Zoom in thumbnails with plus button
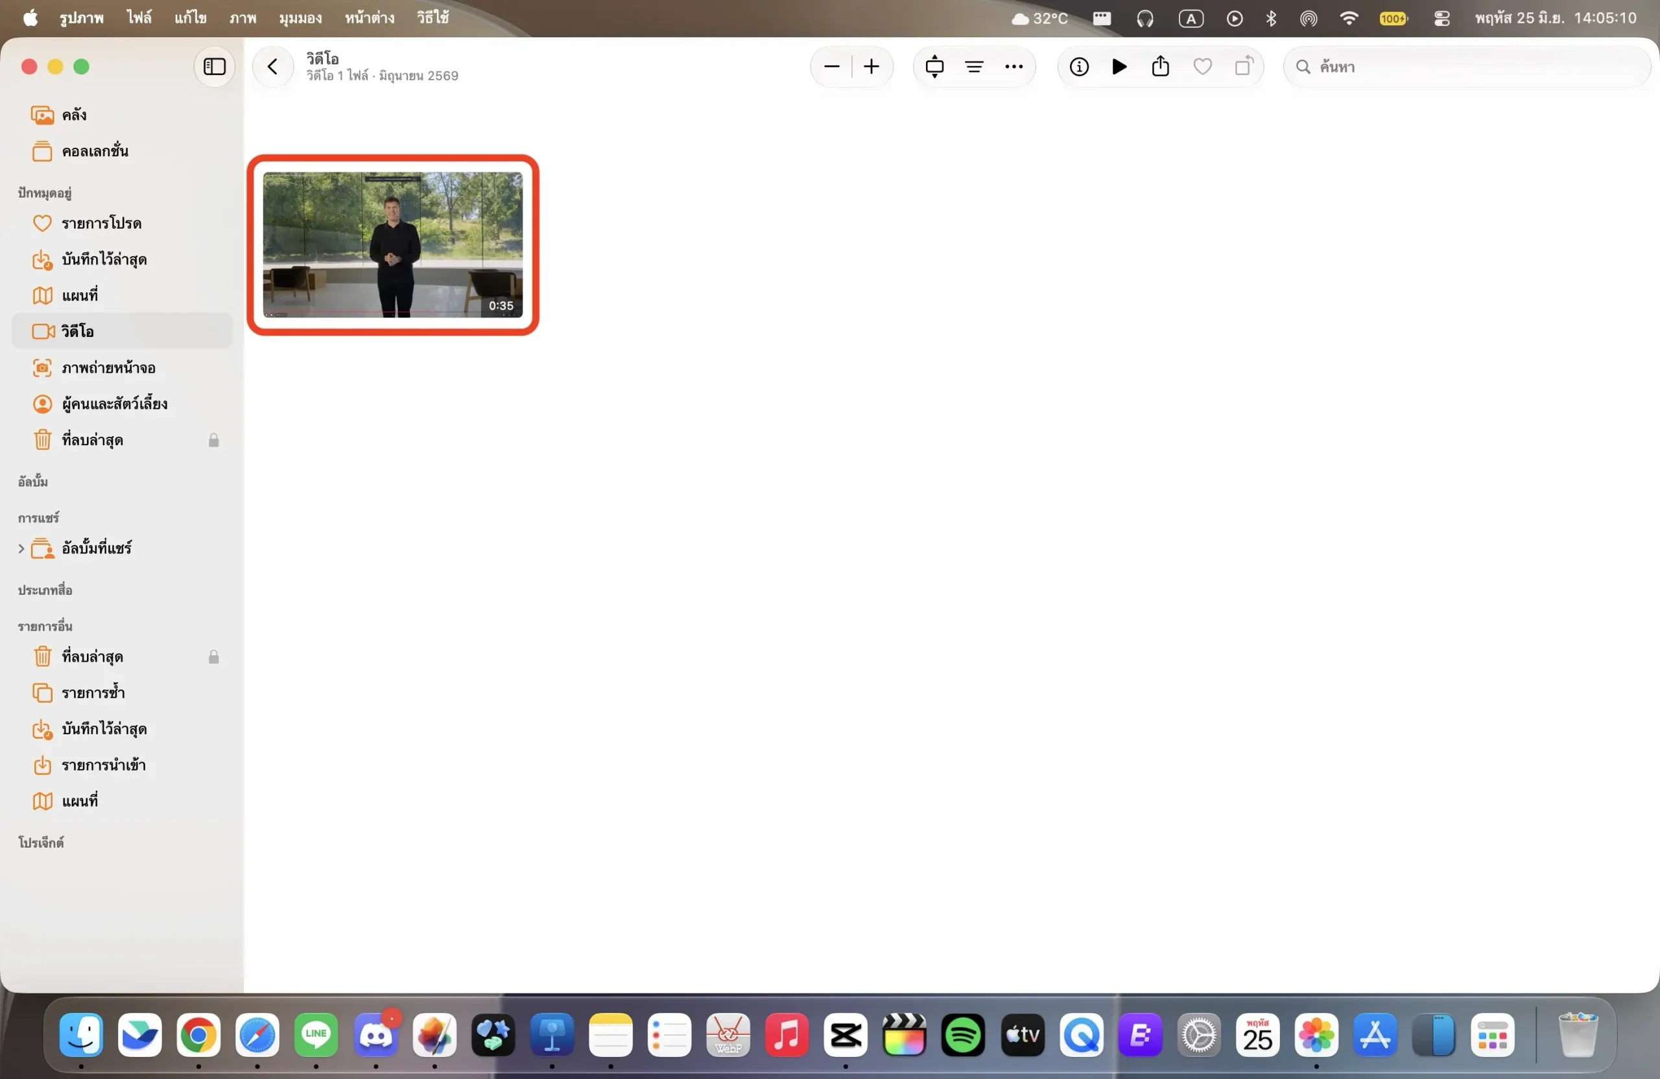Screen dimensions: 1660x1079 click(x=871, y=67)
